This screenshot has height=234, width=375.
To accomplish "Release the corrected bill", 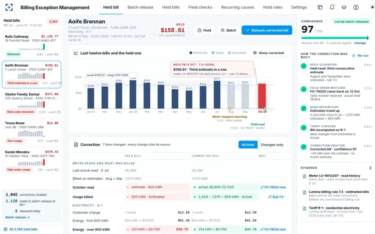I will 267,30.
